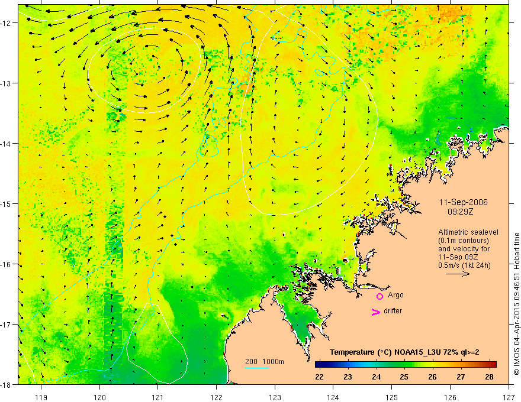Click the magenta drifter arrowhead marker
Image resolution: width=521 pixels, height=402 pixels.
[375, 312]
